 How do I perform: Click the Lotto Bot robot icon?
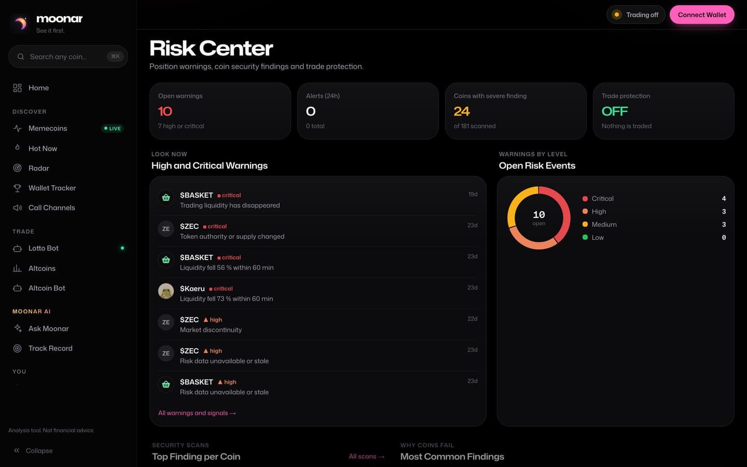click(x=17, y=248)
